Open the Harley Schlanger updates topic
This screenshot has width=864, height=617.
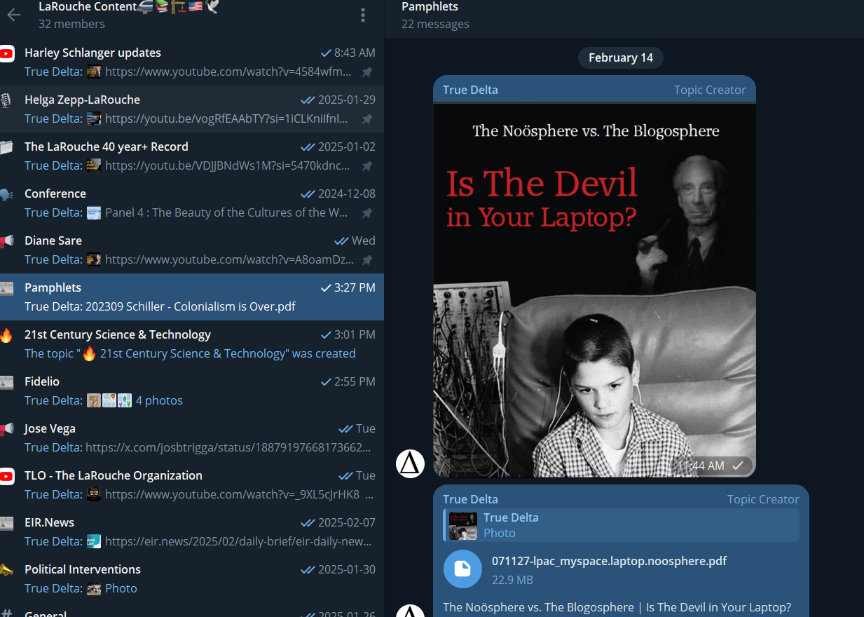pos(192,62)
